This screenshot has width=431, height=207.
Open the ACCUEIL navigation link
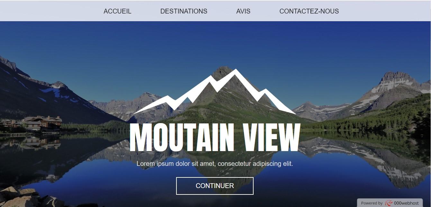[117, 11]
